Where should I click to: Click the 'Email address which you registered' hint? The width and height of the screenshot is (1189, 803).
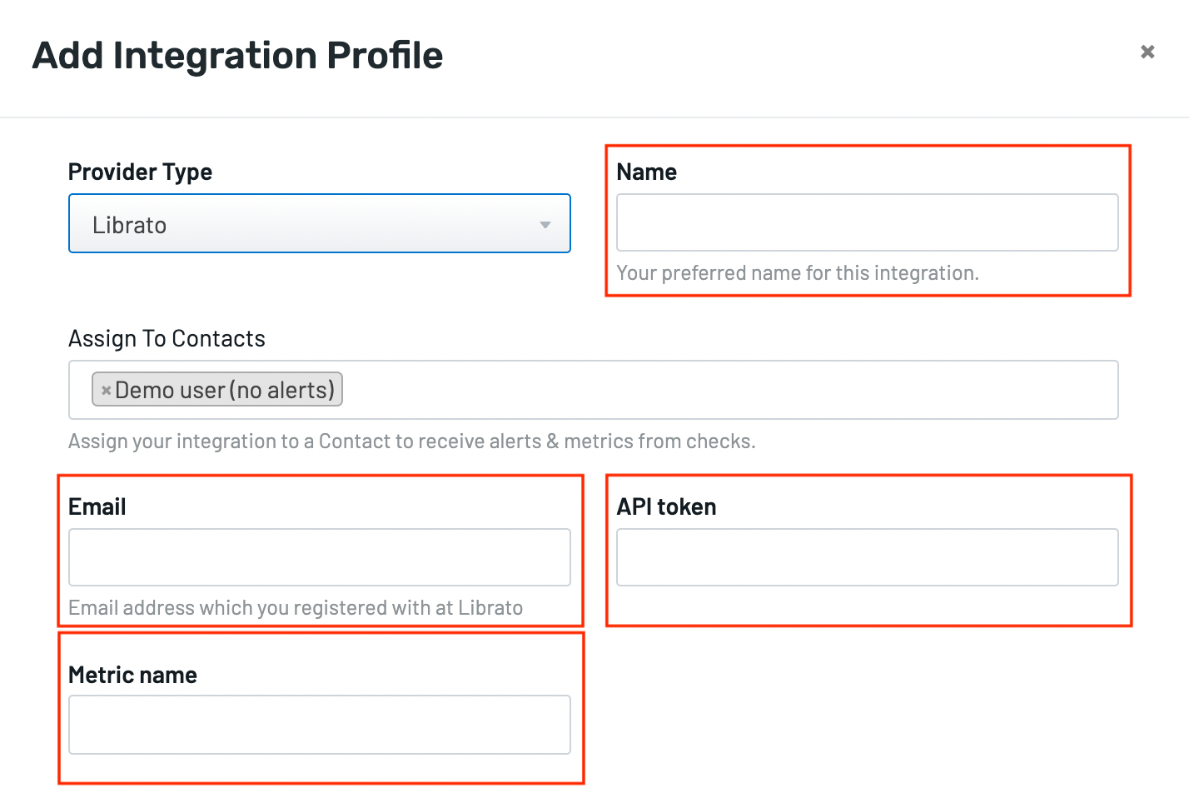click(296, 608)
